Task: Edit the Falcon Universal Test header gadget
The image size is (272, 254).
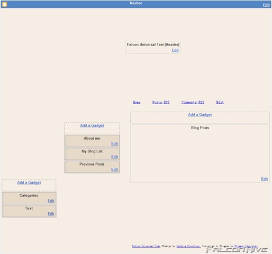Action: [x=175, y=50]
